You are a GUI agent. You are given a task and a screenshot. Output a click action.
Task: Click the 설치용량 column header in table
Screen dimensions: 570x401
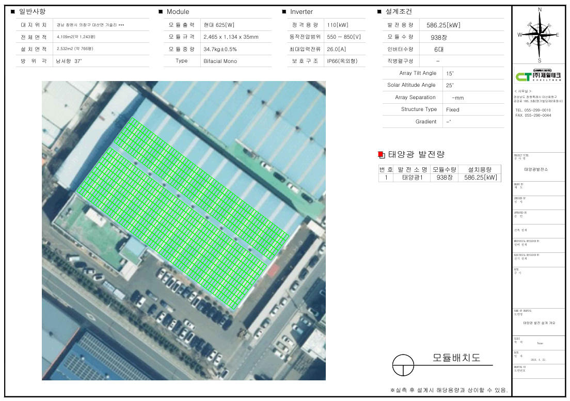point(480,169)
